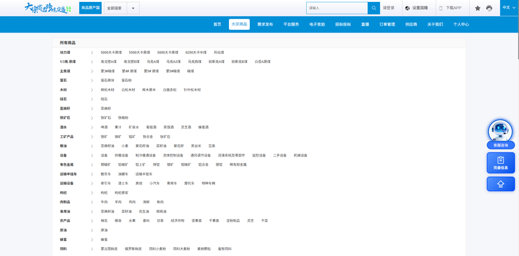Viewport: 519px width, 256px height.
Task: Click the phone icon beside 下载APP
Action: point(441,8)
